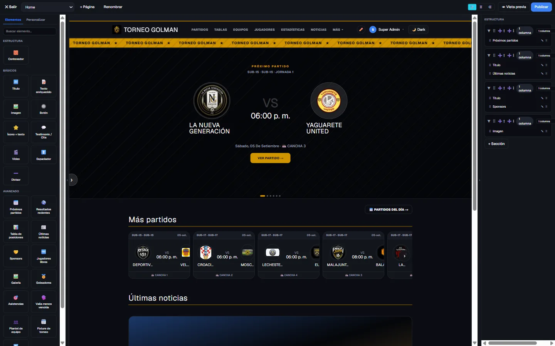Viewport: 555px width, 346px height.
Task: Collapse the section containing Imagen
Action: click(x=489, y=121)
